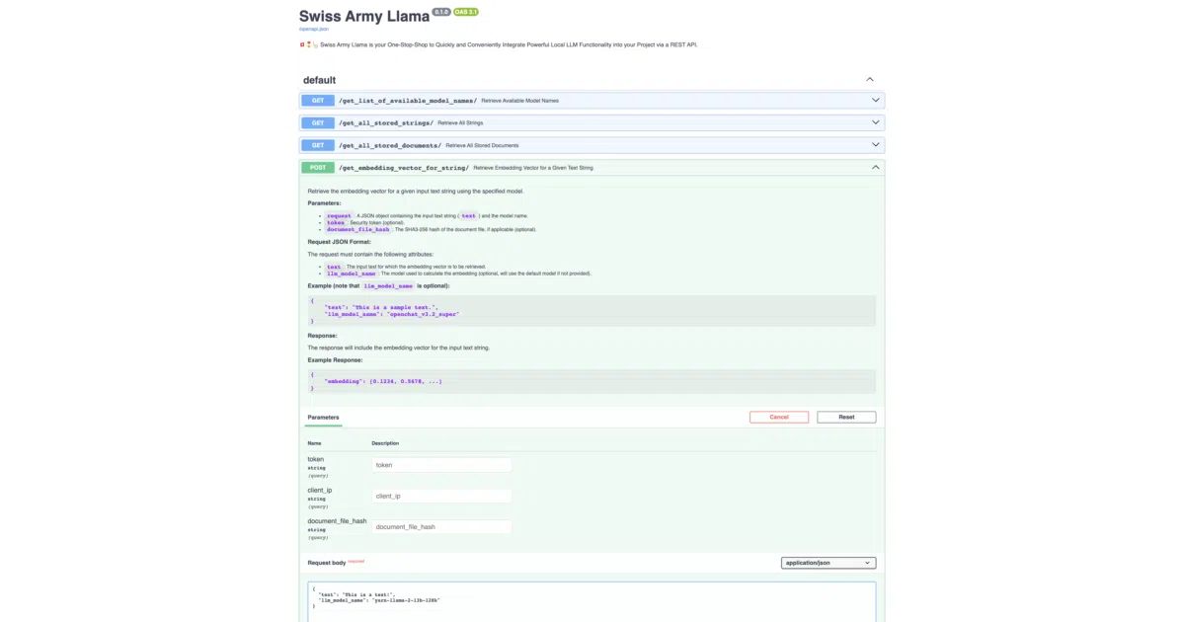The image size is (1185, 622).
Task: Click 'document_file_hash' code label in description list
Action: coord(358,229)
